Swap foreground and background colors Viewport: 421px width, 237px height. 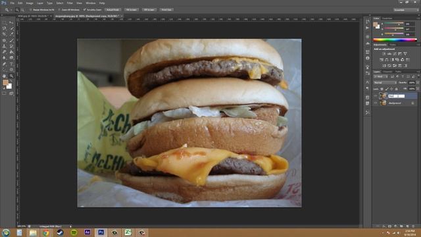(x=11, y=81)
